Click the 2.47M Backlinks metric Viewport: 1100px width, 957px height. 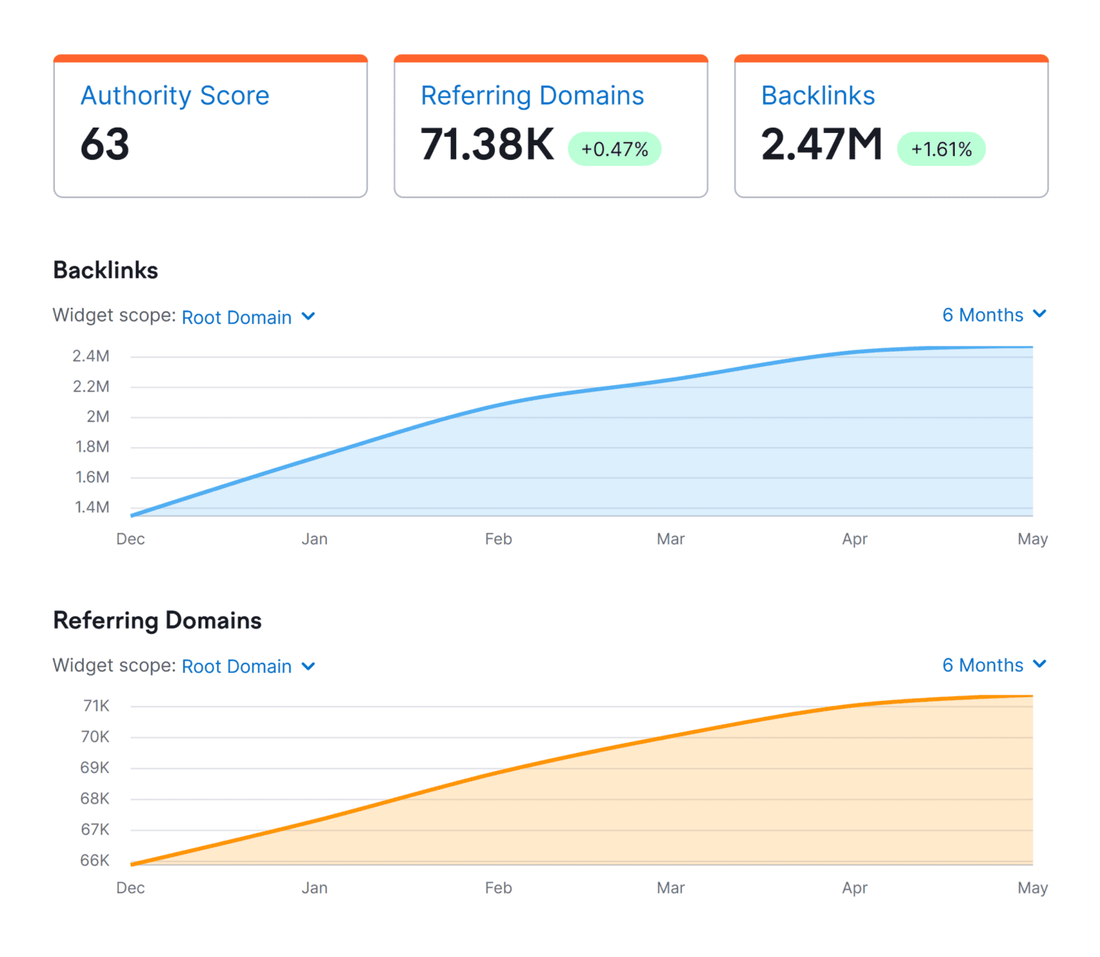pyautogui.click(x=822, y=144)
